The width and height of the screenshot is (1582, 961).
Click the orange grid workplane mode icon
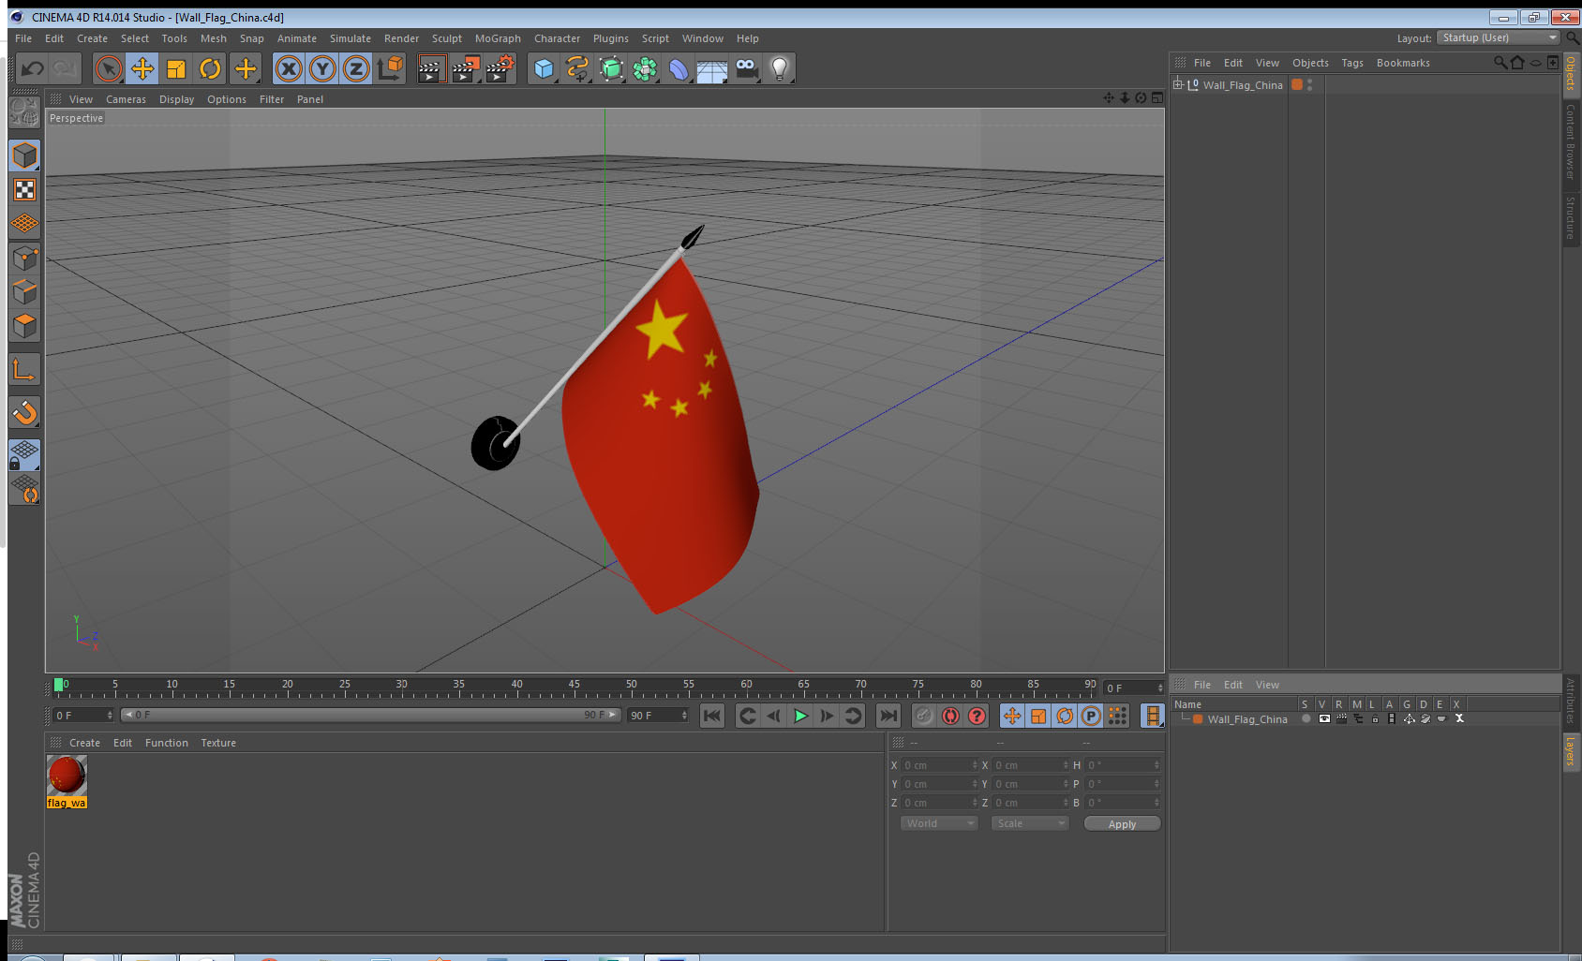[x=24, y=224]
